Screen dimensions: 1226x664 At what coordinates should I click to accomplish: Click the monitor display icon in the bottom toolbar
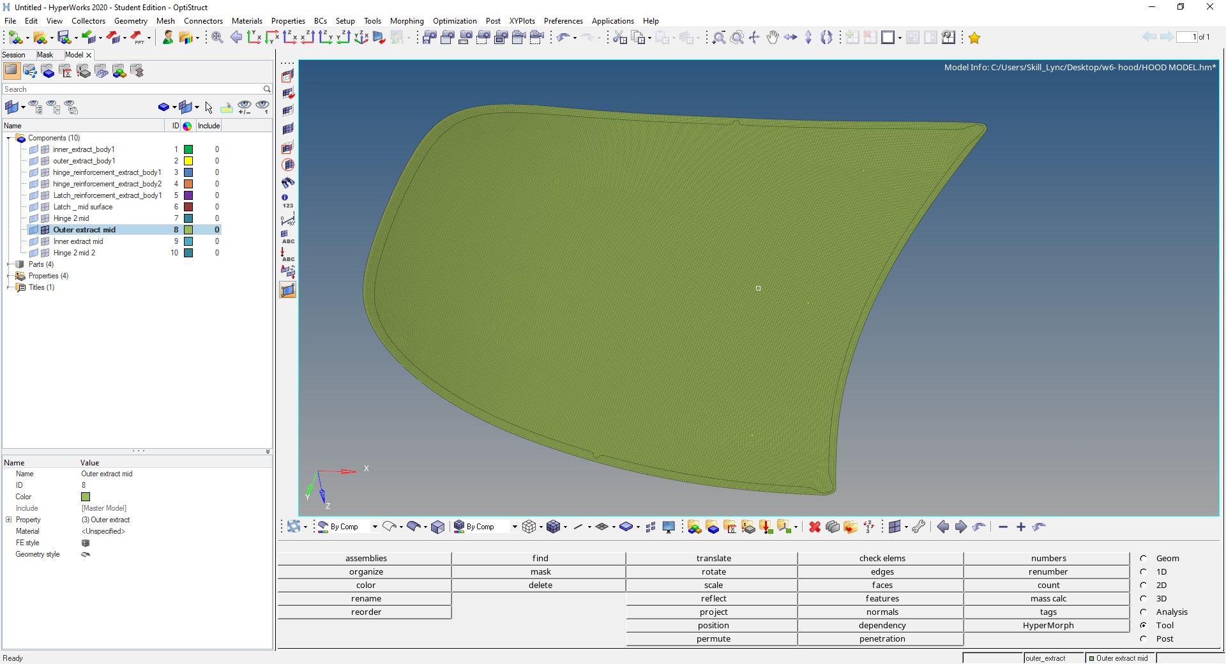[x=669, y=527]
